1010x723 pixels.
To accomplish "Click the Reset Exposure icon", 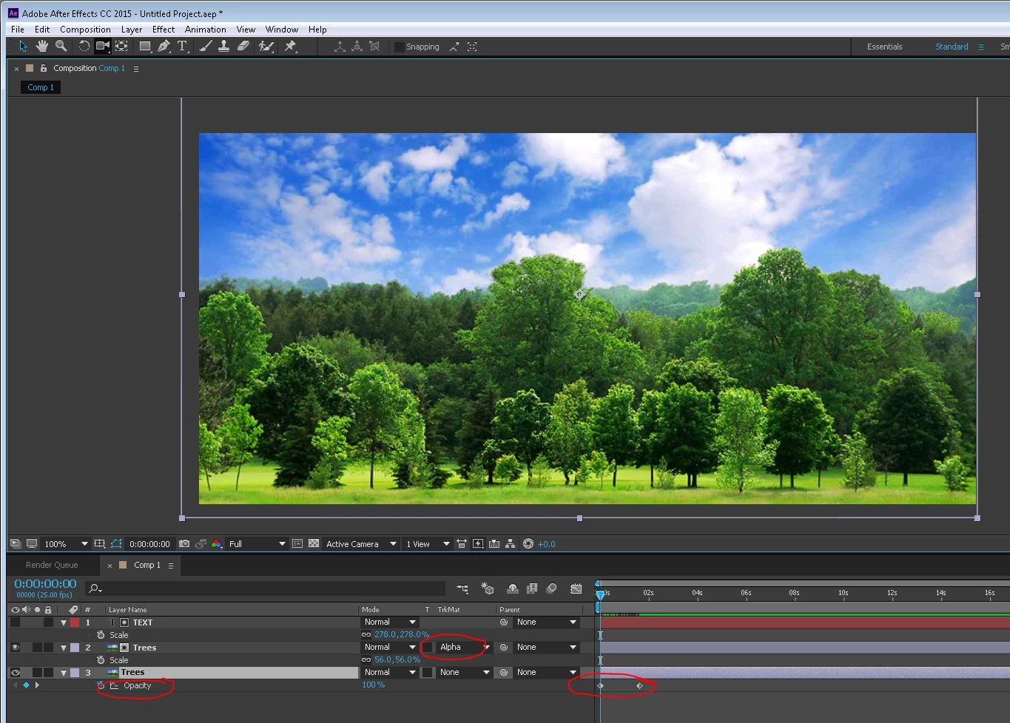I will (x=528, y=543).
